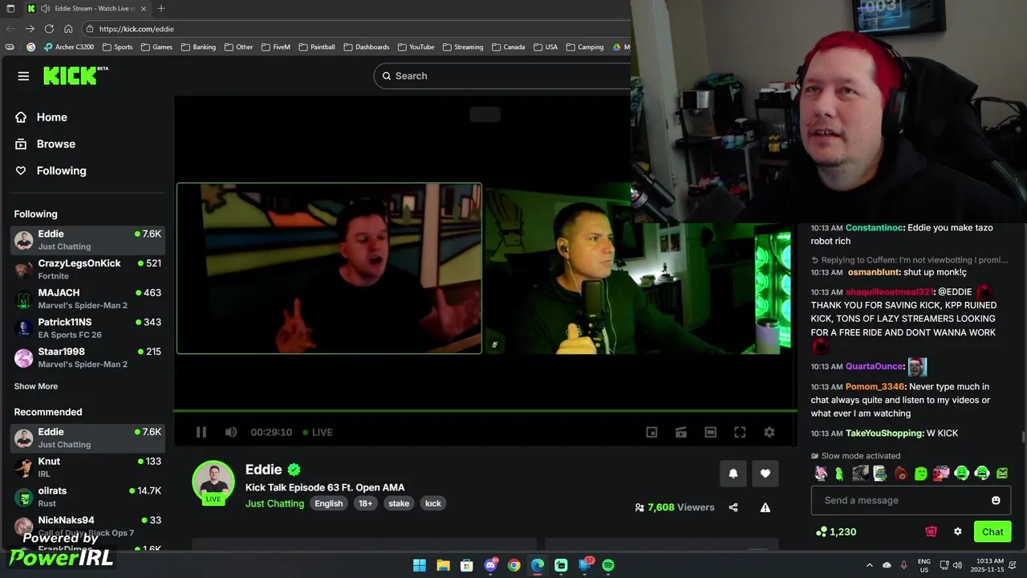The image size is (1027, 578).
Task: Open the Sports bookmarks folder
Action: [x=118, y=47]
